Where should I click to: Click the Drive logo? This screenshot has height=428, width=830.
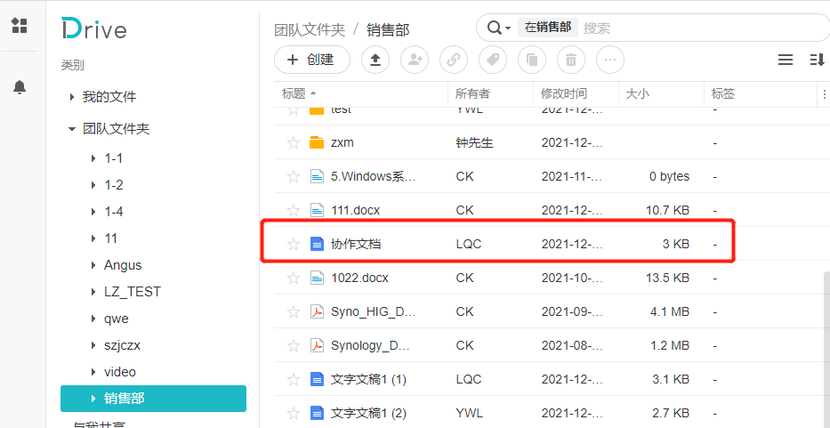pyautogui.click(x=94, y=28)
